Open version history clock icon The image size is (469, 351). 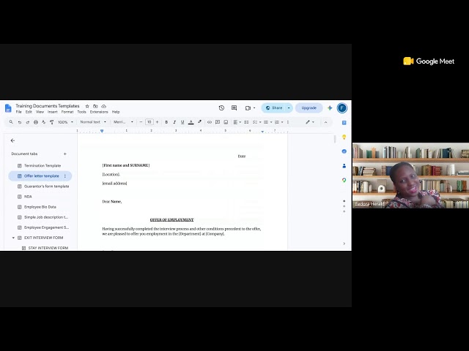click(221, 108)
